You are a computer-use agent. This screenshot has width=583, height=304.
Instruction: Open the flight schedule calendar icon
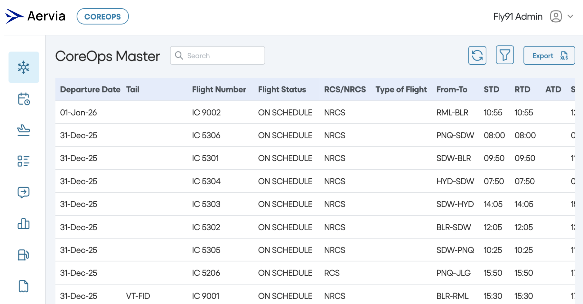click(24, 99)
